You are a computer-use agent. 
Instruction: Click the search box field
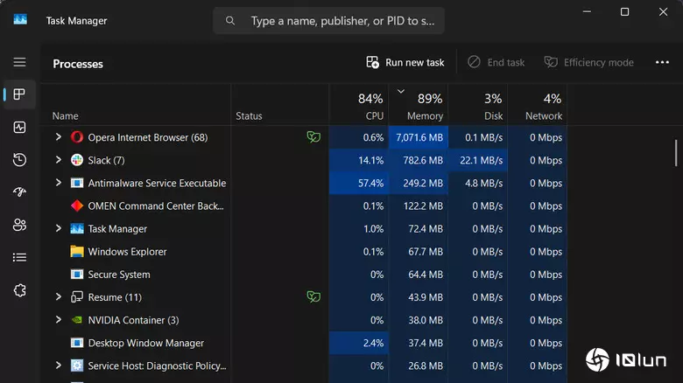pos(328,20)
